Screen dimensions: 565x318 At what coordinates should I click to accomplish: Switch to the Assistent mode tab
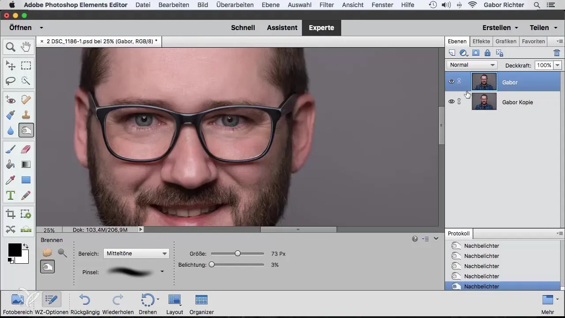(x=282, y=27)
